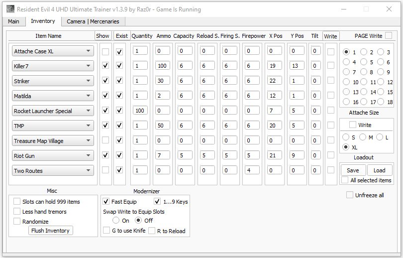
Task: Uncheck Exist for Two Routes row
Action: point(119,170)
